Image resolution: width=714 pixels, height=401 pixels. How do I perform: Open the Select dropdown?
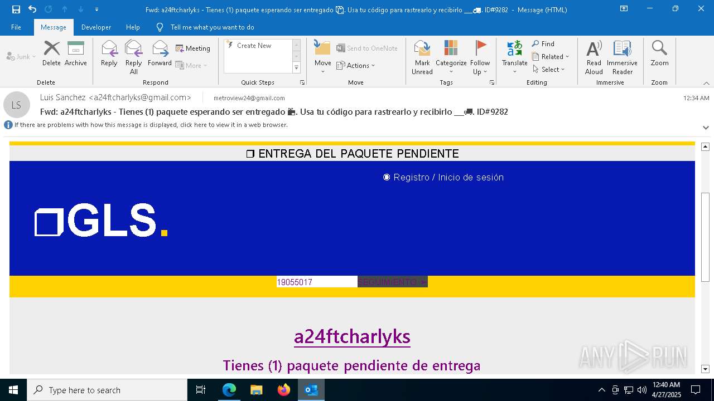coord(549,69)
